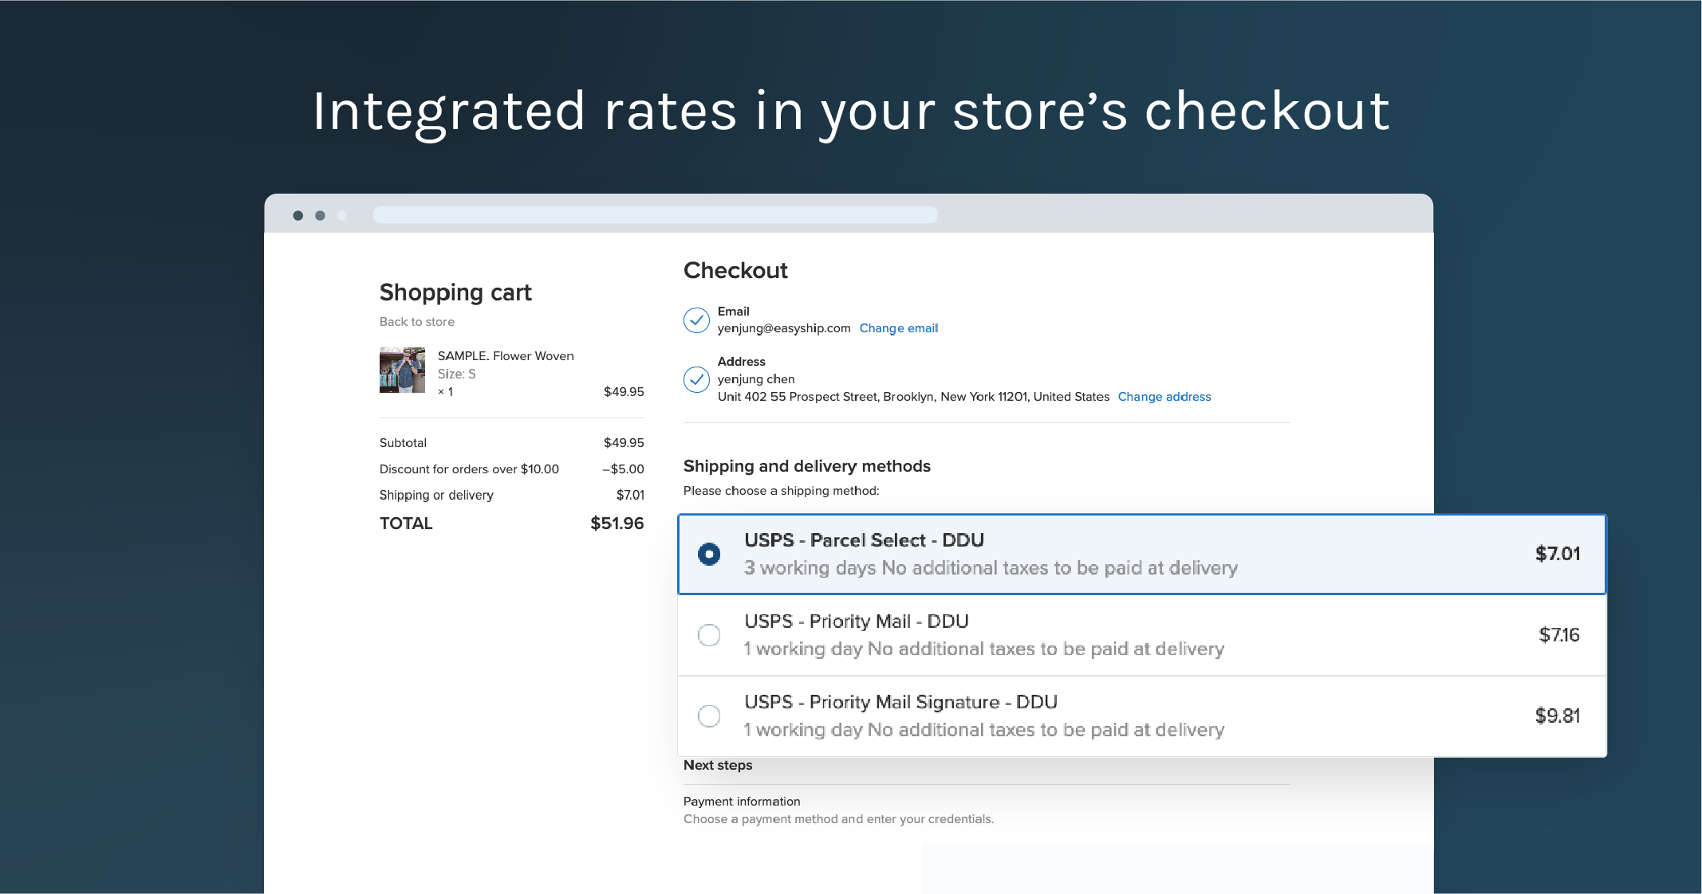Image resolution: width=1702 pixels, height=894 pixels.
Task: Click the TOTAL $51.96 amount
Action: tap(617, 523)
